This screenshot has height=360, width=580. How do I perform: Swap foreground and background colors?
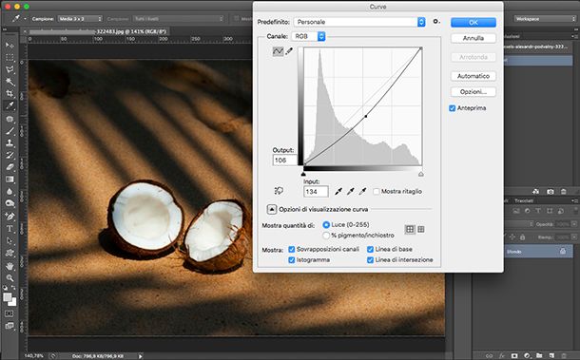13,288
